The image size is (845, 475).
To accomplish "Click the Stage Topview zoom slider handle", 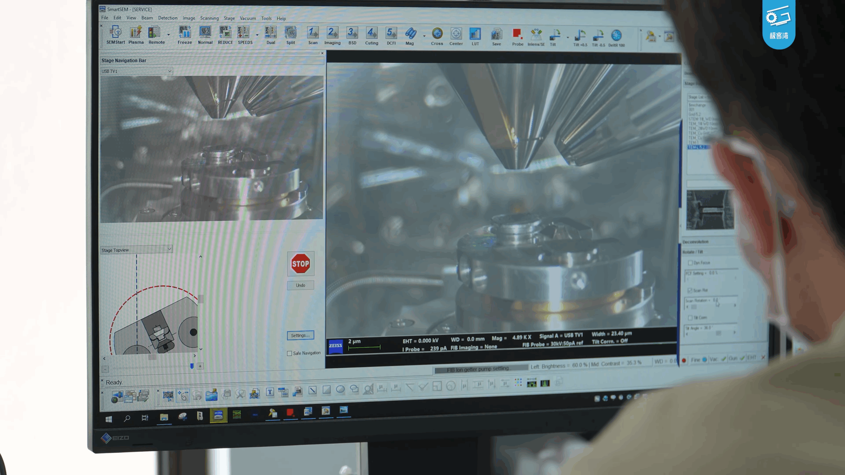I will coord(192,366).
